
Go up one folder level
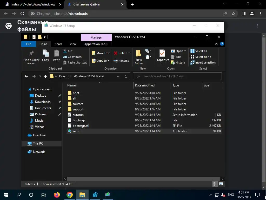point(45,76)
